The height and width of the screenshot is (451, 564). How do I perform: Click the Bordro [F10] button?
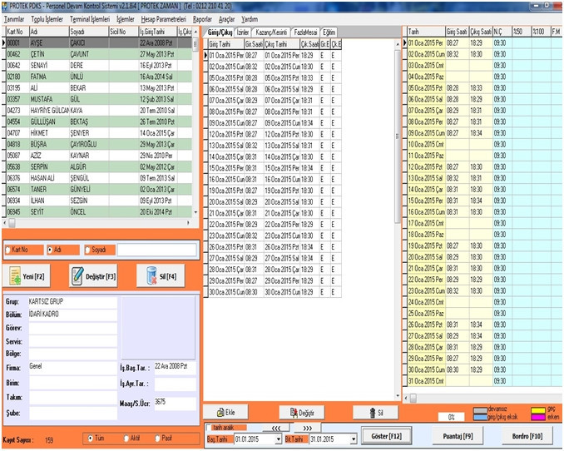527,435
